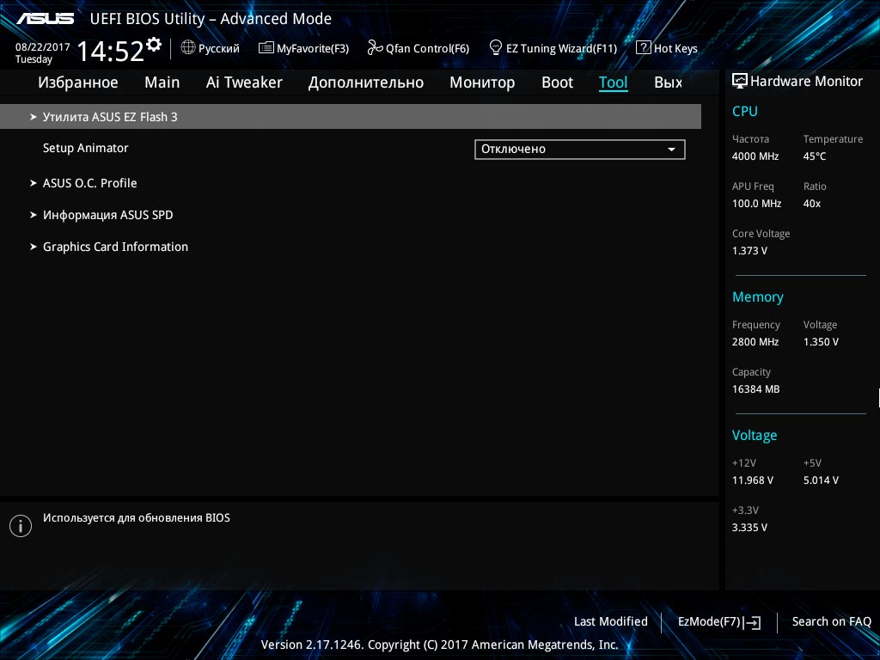Click the Hot Keys question mark icon
This screenshot has height=660, width=880.
click(x=643, y=48)
